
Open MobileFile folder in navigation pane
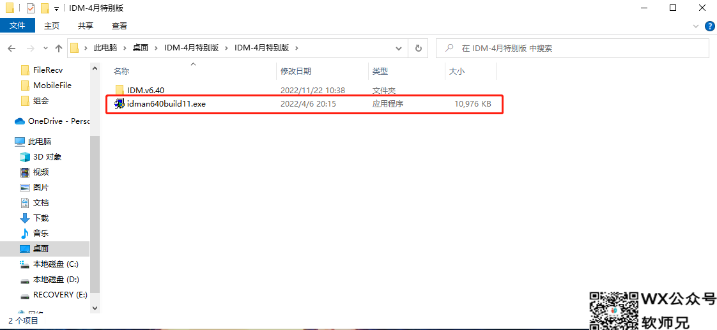pos(52,86)
